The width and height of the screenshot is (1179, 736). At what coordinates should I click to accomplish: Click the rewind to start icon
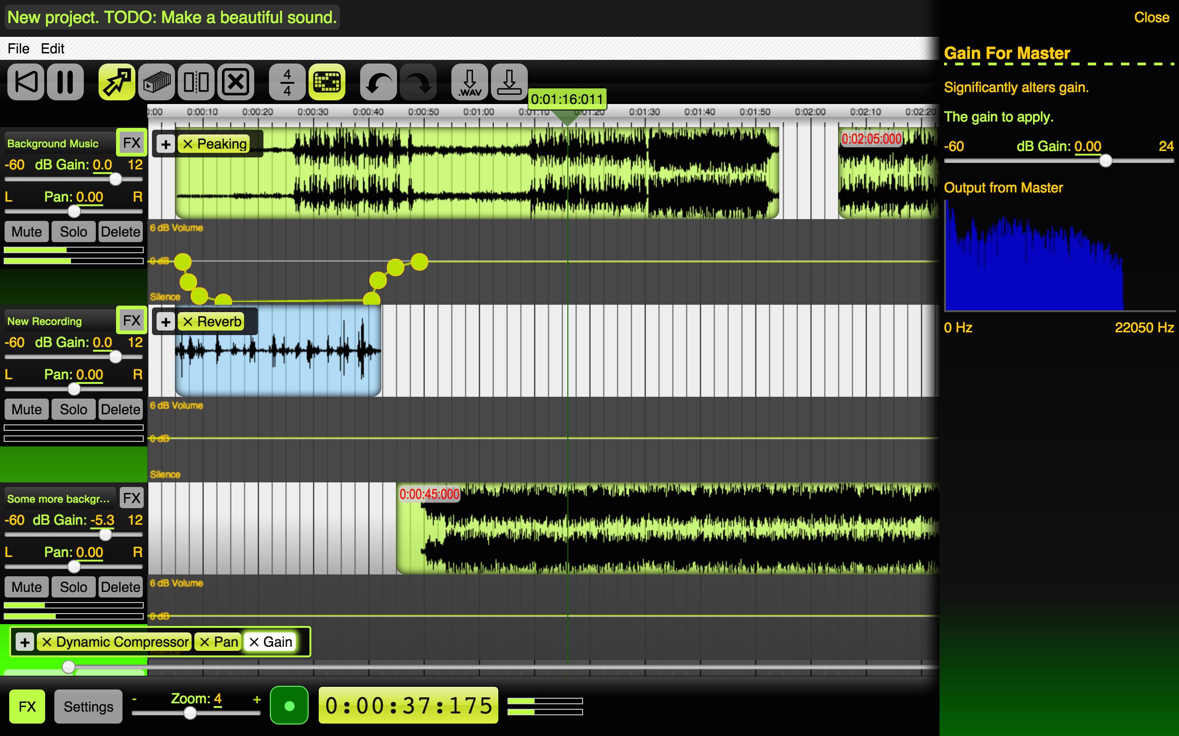click(24, 82)
